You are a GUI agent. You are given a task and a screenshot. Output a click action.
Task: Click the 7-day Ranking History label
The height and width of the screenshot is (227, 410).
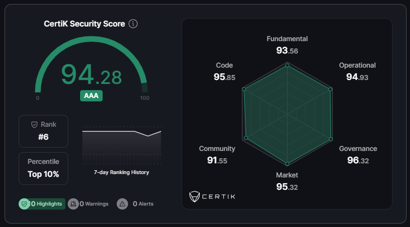[x=122, y=172]
